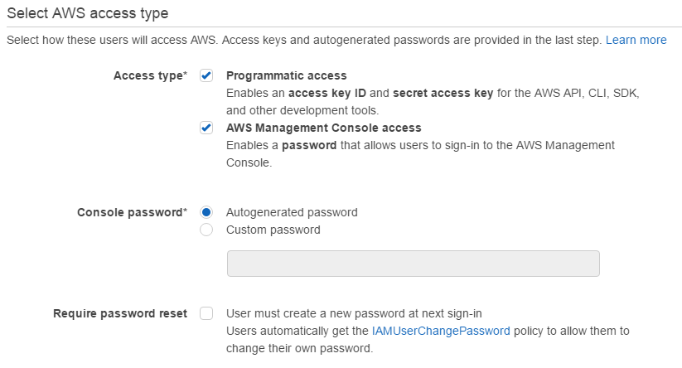Image resolution: width=682 pixels, height=368 pixels.
Task: Click the Custom password option text
Action: (273, 230)
